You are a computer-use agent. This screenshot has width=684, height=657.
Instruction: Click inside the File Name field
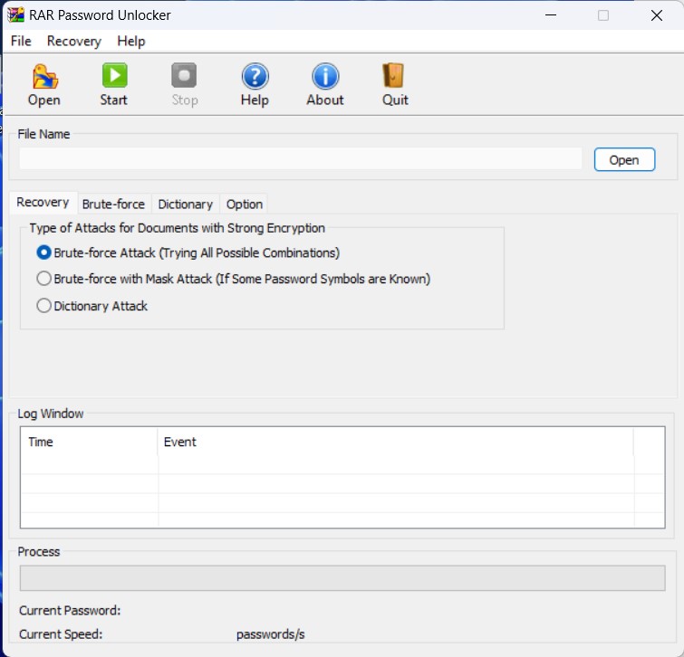tap(301, 158)
